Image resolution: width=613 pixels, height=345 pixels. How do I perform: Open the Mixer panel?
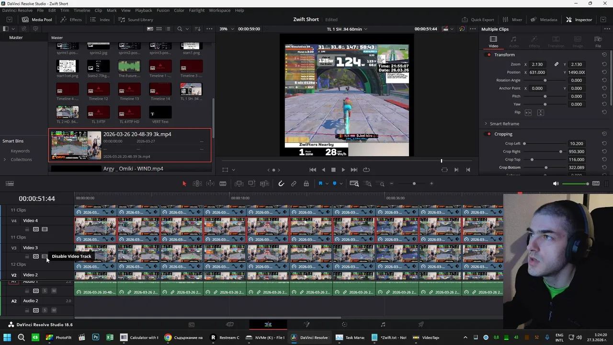512,20
